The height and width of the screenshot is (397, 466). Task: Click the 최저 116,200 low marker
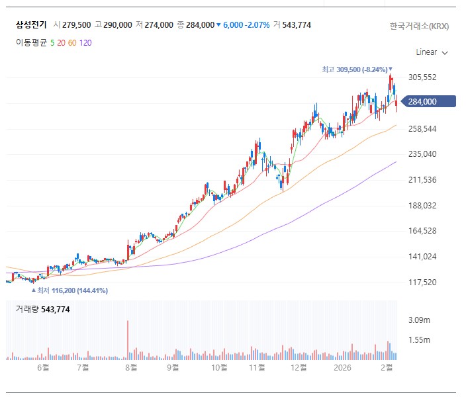70,290
